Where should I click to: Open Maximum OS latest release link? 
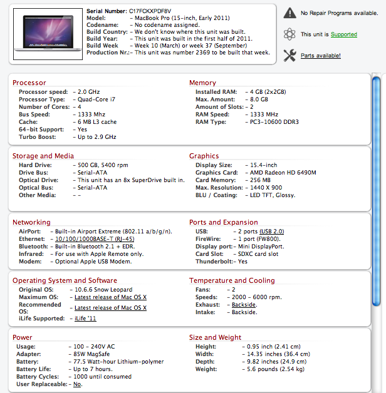[x=110, y=297]
